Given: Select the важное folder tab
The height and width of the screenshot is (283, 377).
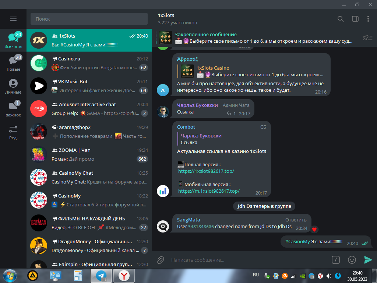Looking at the screenshot, I should [13, 109].
